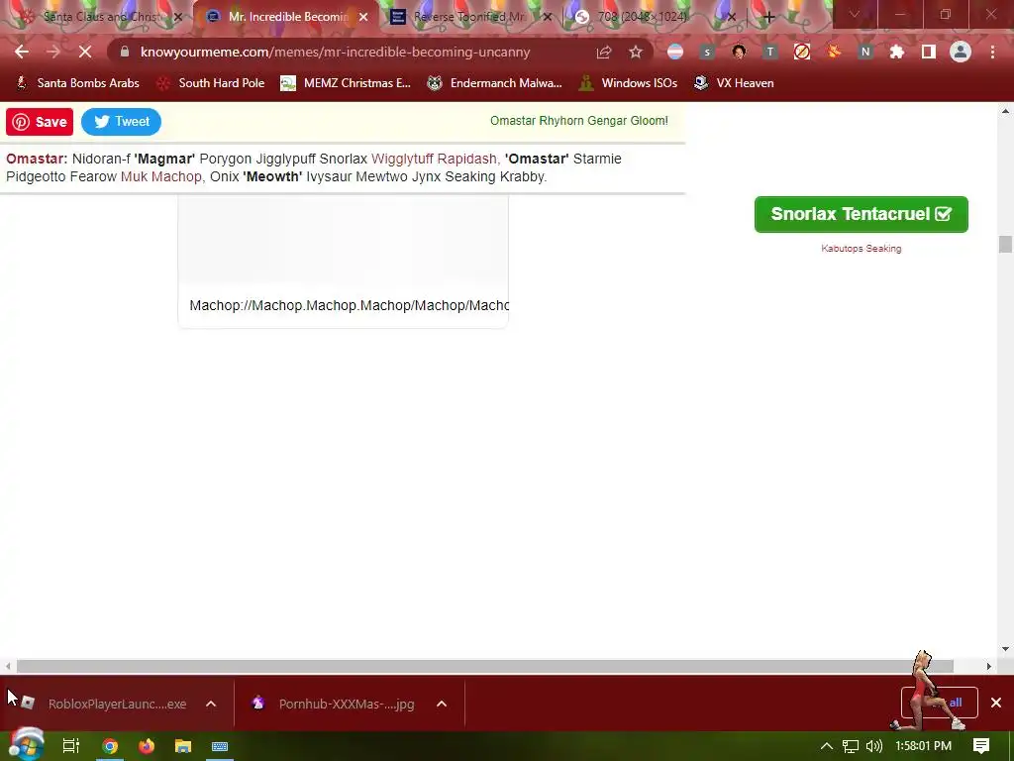Open the tab search chevron

[855, 14]
